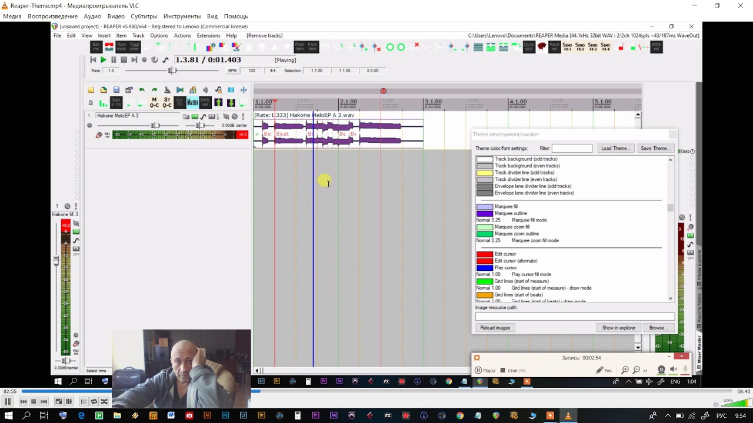Toggle the lock icon in toolbar

(x=91, y=103)
